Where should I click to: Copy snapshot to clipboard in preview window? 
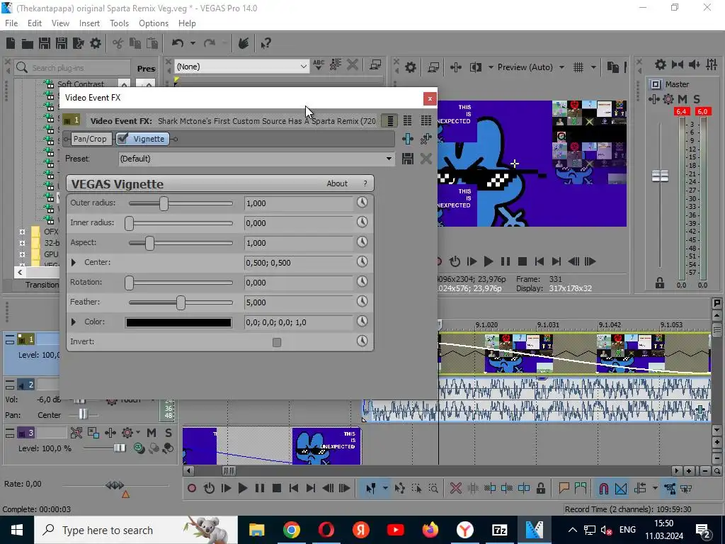click(x=613, y=67)
